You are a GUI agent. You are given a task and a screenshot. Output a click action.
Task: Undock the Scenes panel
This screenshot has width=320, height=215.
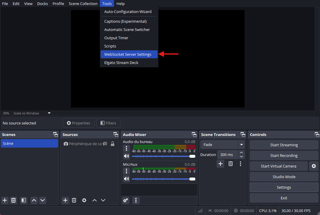pos(56,135)
